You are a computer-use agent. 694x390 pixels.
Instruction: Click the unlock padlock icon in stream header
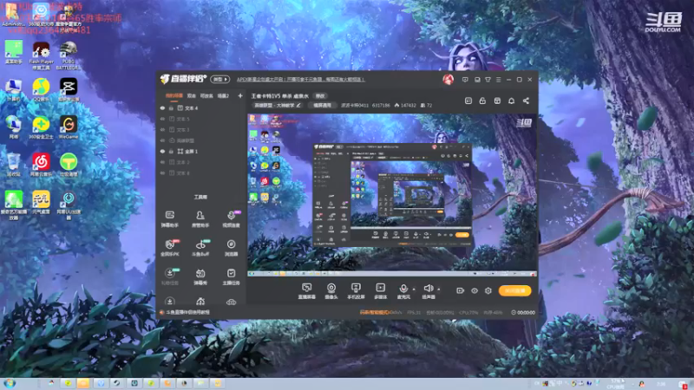click(x=482, y=101)
